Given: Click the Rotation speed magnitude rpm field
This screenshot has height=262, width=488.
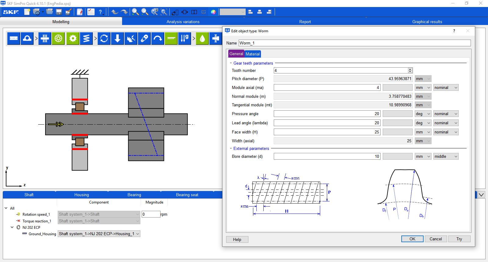Looking at the screenshot, I should pyautogui.click(x=151, y=214).
